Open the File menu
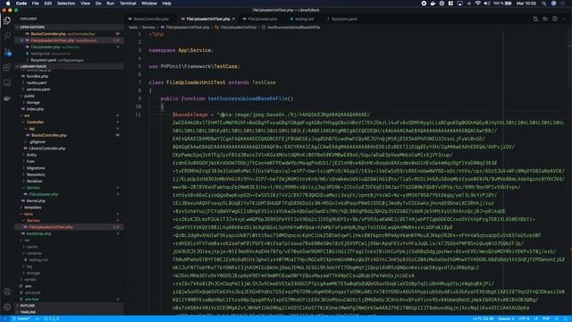The width and height of the screenshot is (572, 322). [36, 4]
